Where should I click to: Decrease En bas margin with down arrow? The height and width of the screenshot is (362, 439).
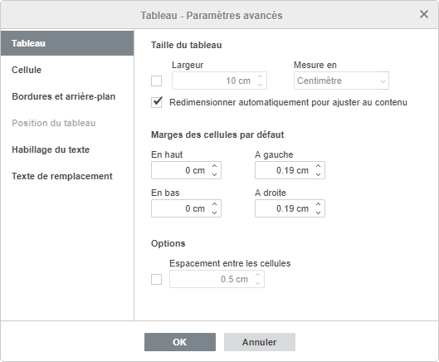coord(215,213)
